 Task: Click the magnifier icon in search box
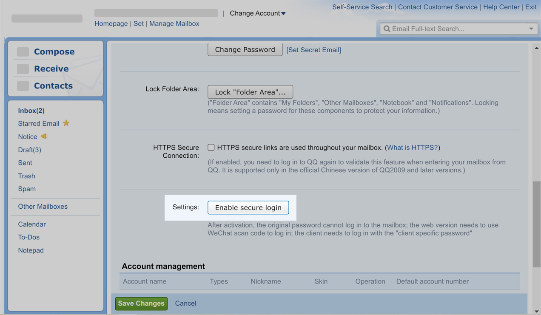pos(387,29)
